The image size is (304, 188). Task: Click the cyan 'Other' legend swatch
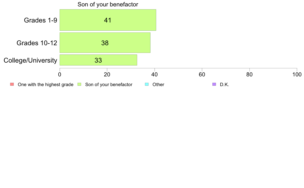tap(147, 84)
